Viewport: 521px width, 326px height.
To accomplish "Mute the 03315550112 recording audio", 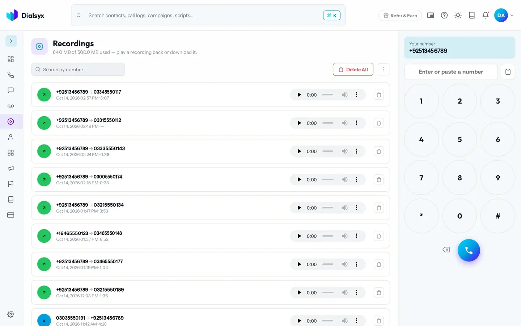I will (345, 123).
